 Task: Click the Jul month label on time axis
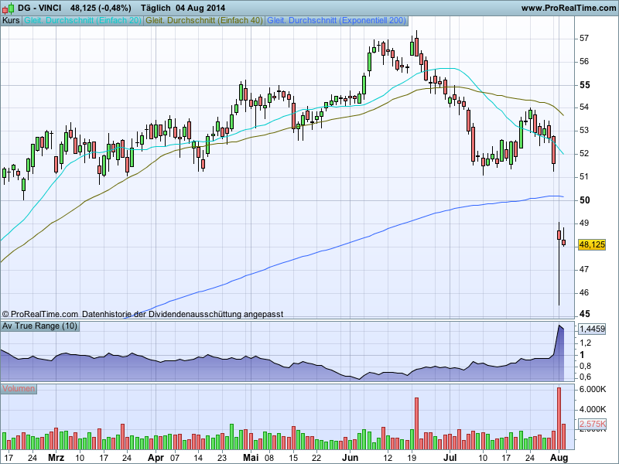click(450, 458)
